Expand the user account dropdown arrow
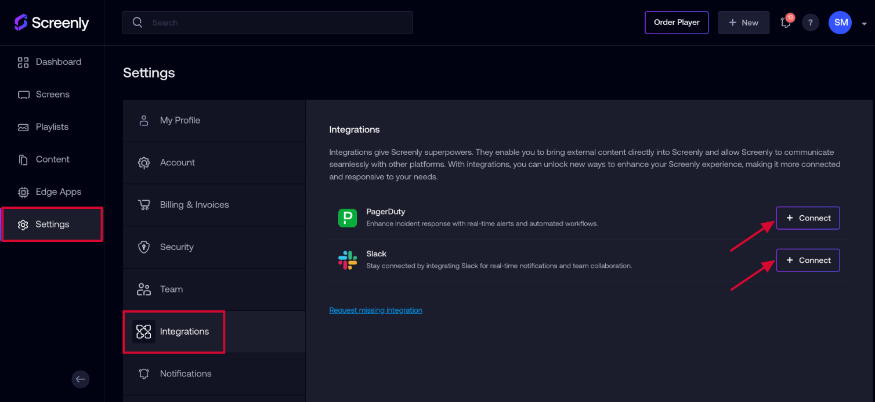 (864, 24)
